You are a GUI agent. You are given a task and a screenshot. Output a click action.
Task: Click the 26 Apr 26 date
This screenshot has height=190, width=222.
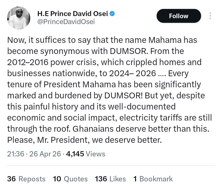[45, 154]
